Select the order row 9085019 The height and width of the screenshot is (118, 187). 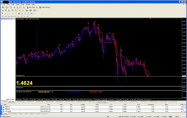coord(93,107)
